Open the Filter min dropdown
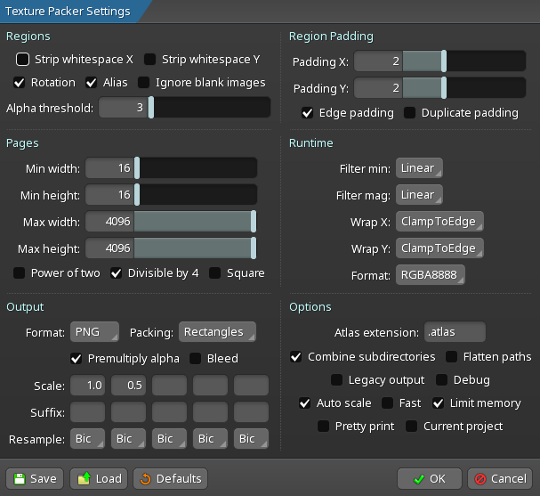Image resolution: width=540 pixels, height=496 pixels. 419,168
